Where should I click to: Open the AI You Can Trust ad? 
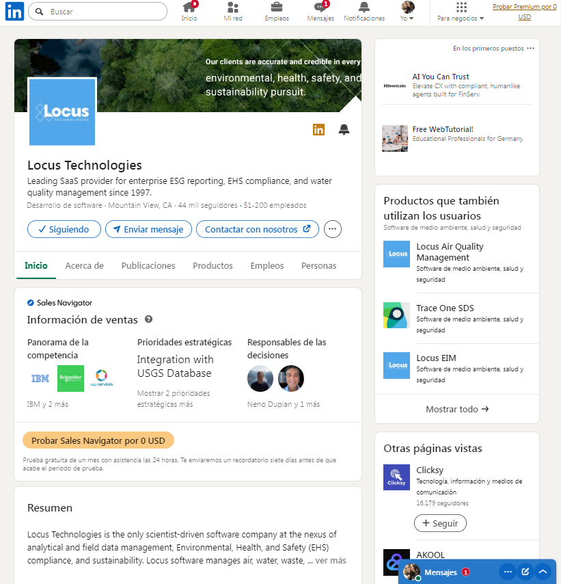440,77
